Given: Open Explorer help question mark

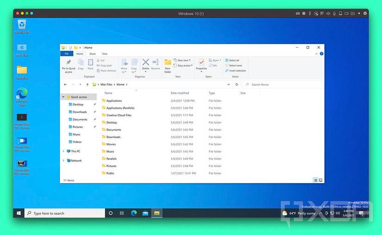Looking at the screenshot, I should coord(322,54).
